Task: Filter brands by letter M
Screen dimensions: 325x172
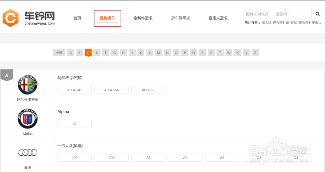Action: click(x=158, y=53)
